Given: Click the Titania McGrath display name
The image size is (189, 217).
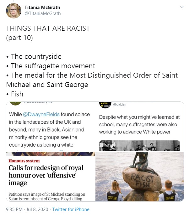Looking at the screenshot, I should coord(42,7).
